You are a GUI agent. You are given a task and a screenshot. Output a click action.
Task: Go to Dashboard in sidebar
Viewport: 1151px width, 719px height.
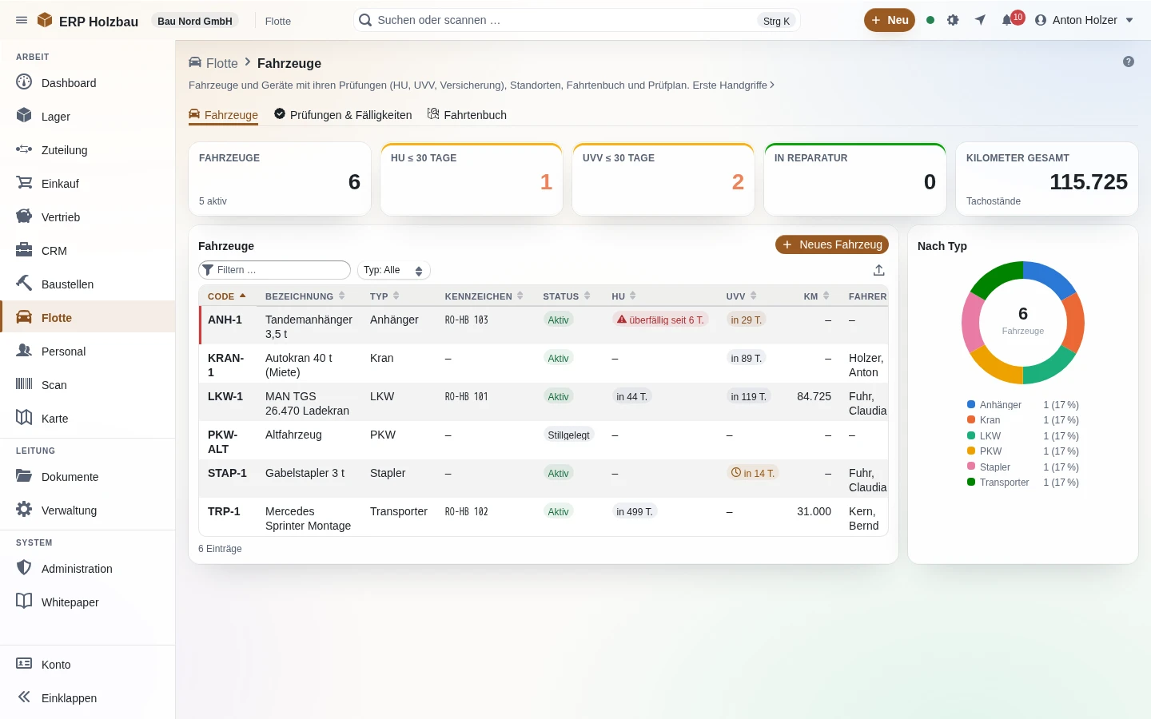(x=88, y=83)
